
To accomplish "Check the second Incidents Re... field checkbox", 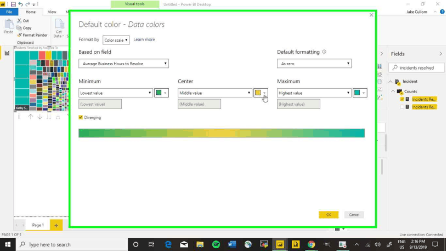I will pos(402,107).
